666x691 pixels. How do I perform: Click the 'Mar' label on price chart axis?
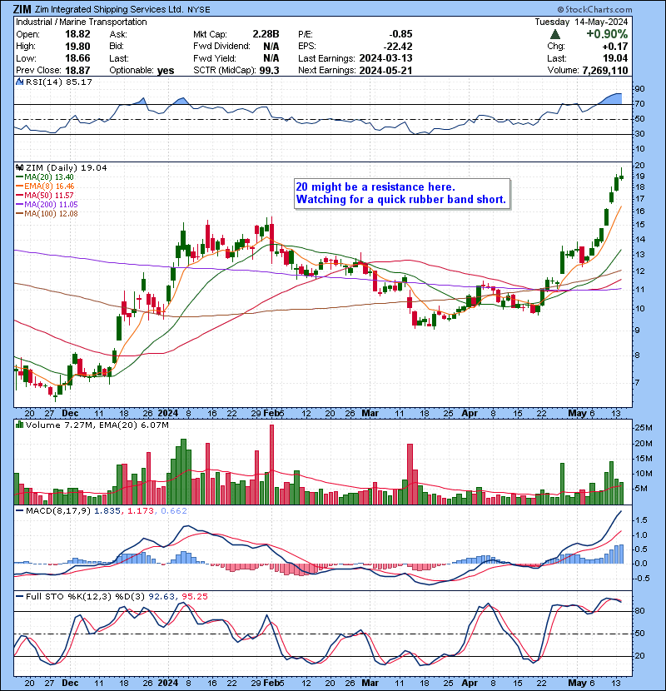(x=370, y=413)
